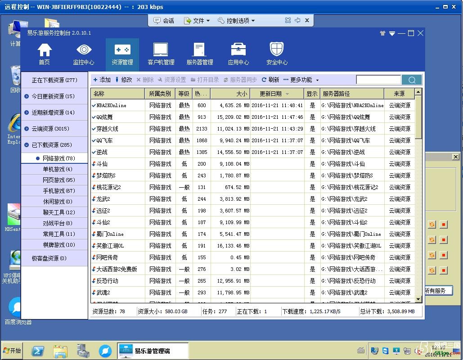463x360 pixels.
Task: Select 正在下载资源 (277) in sidebar
Action: coord(54,80)
